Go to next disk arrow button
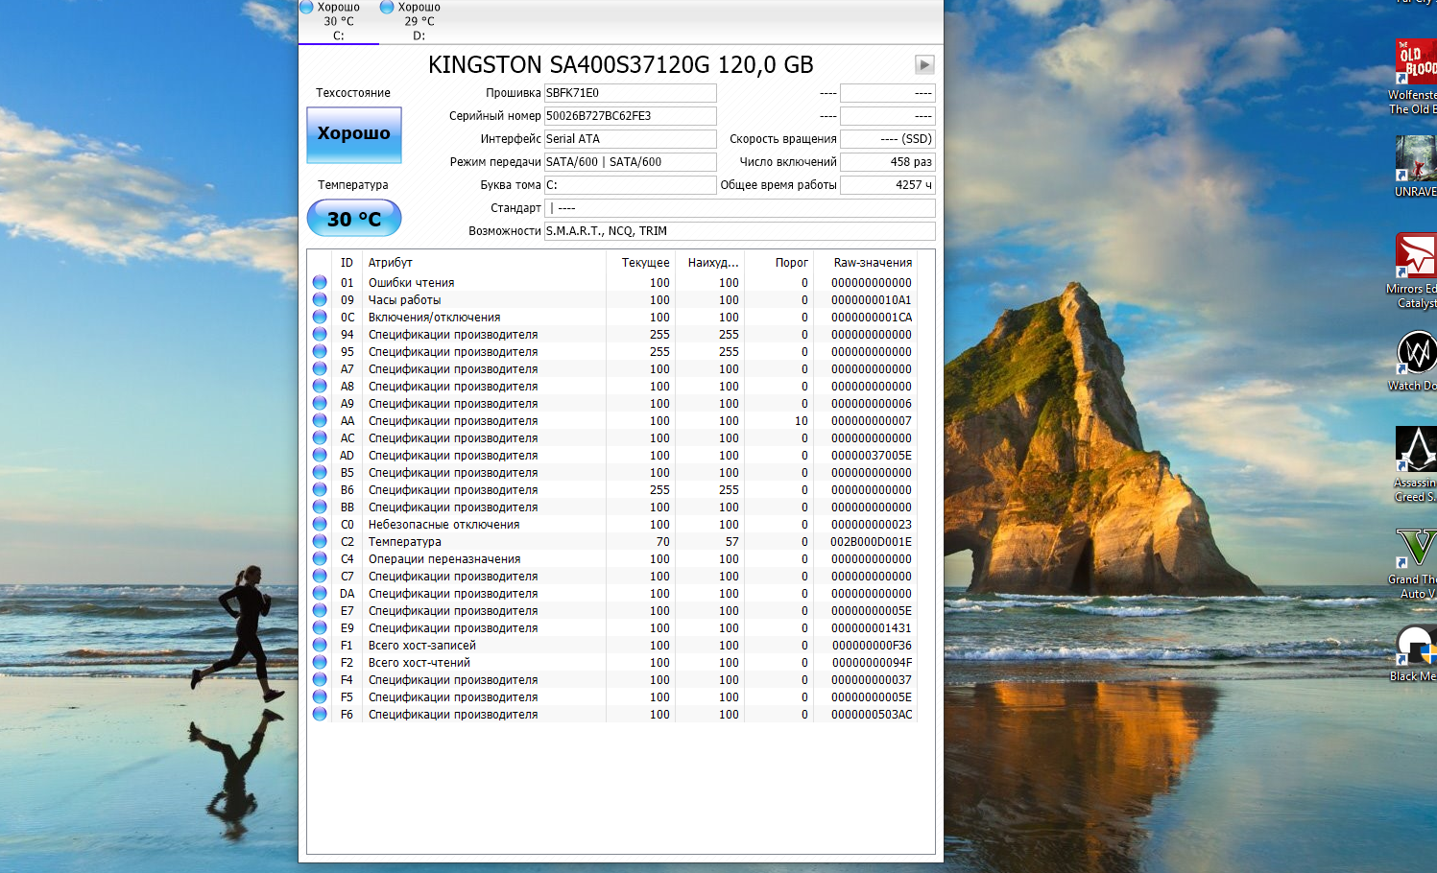The width and height of the screenshot is (1437, 873). tap(924, 64)
